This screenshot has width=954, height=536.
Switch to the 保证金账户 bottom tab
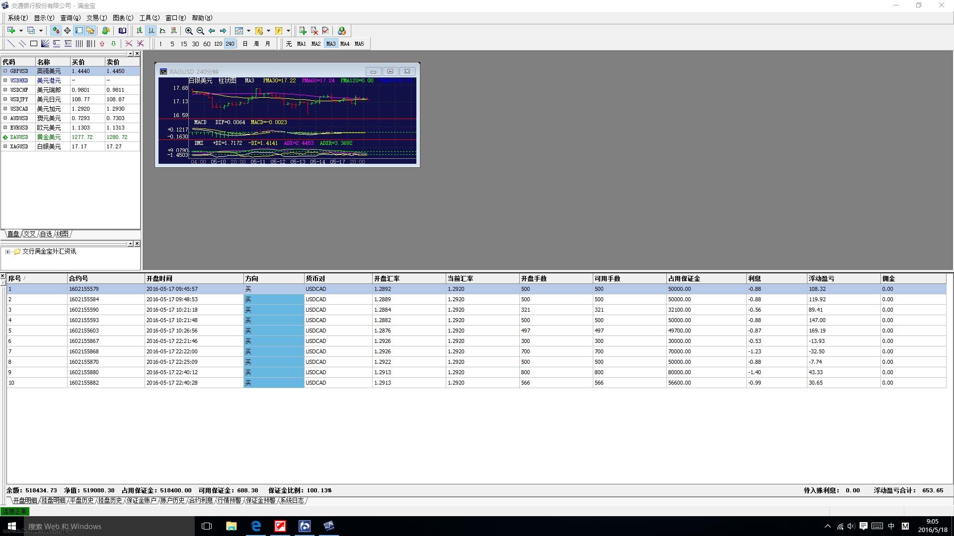(141, 500)
